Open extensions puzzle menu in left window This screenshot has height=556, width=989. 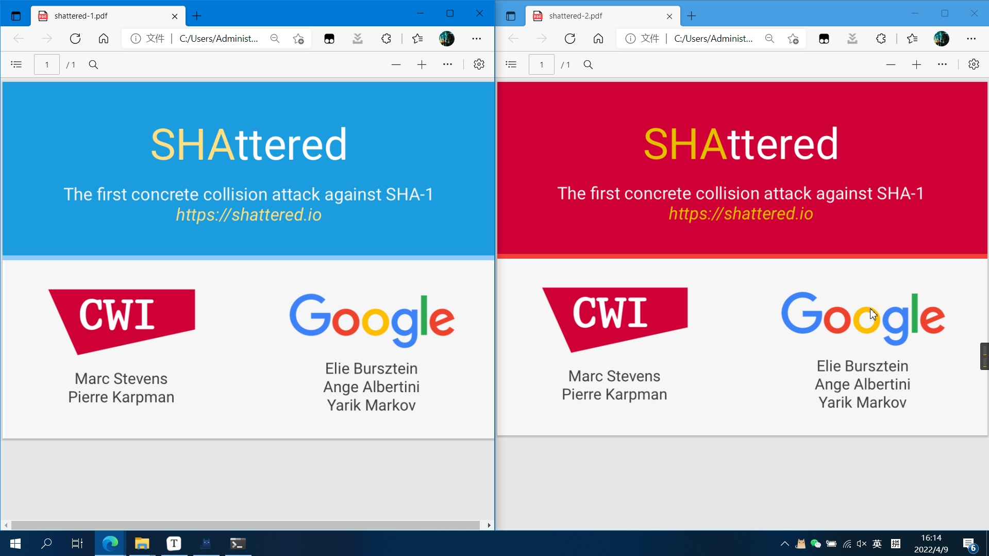point(386,39)
